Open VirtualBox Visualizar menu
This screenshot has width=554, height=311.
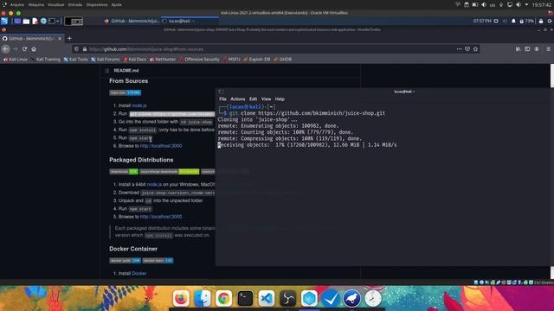[x=56, y=5]
